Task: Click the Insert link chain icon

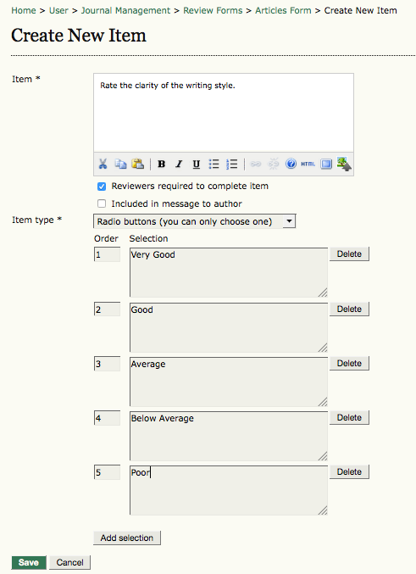Action: coord(255,164)
